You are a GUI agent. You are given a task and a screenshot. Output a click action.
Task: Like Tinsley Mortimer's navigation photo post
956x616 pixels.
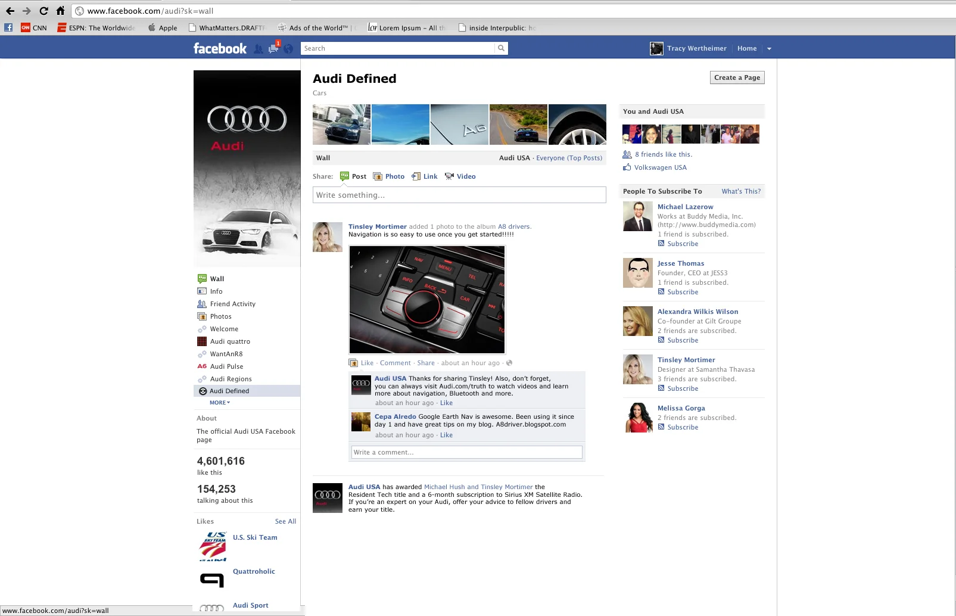tap(367, 363)
